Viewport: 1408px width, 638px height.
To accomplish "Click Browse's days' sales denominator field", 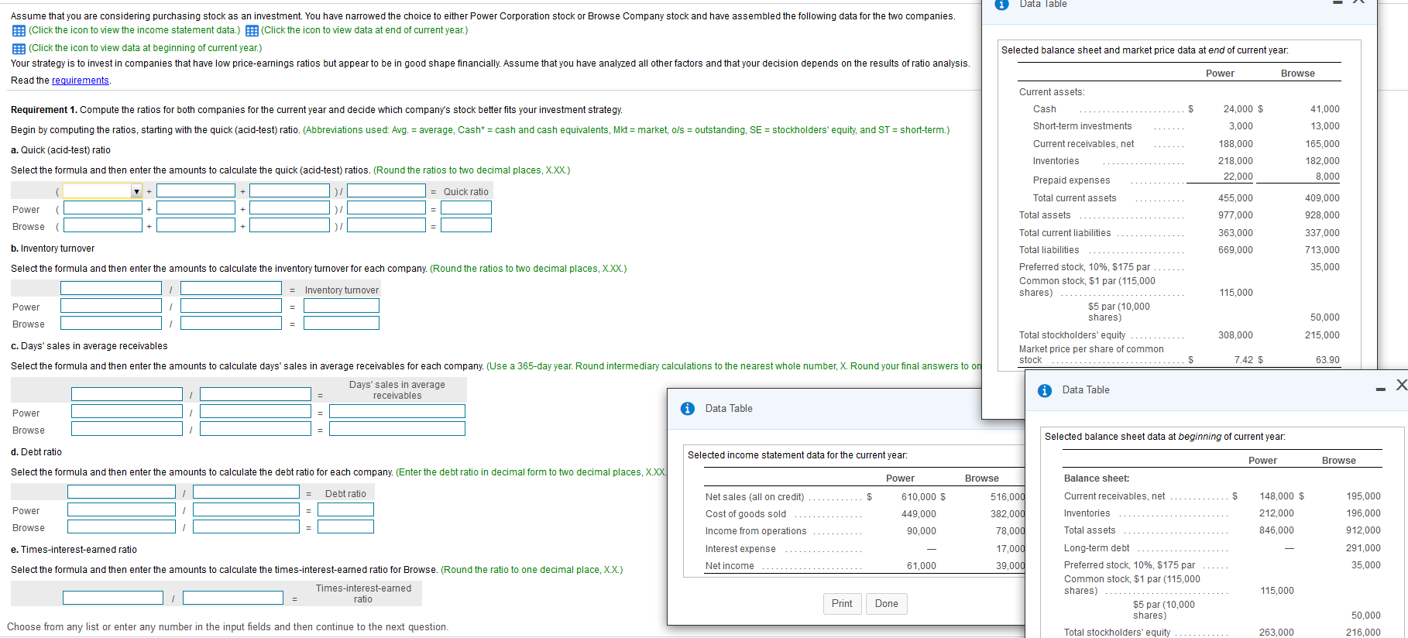I will point(256,428).
